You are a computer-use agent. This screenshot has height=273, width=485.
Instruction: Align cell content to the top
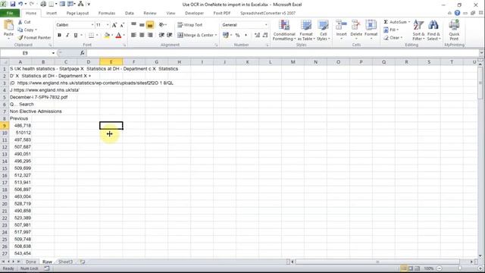[133, 25]
